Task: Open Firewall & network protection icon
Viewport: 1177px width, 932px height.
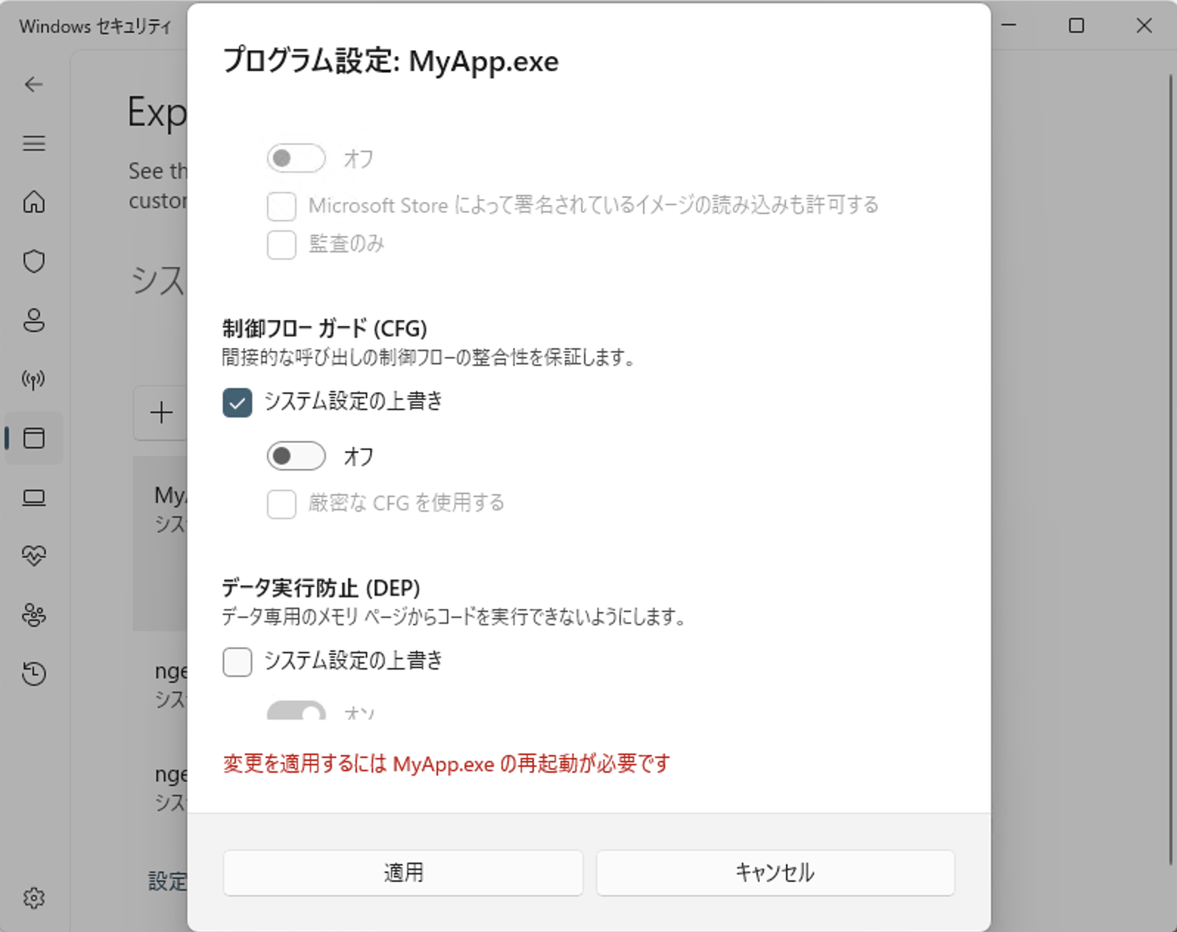Action: pos(34,380)
